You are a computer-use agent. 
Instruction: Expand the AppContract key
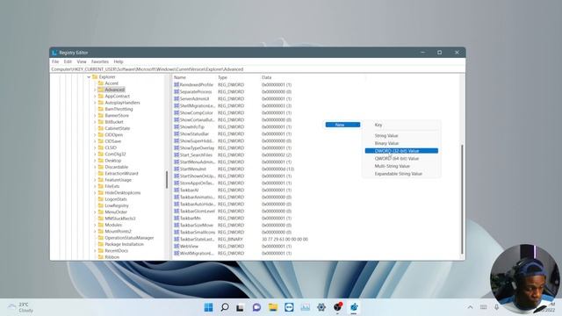point(95,96)
